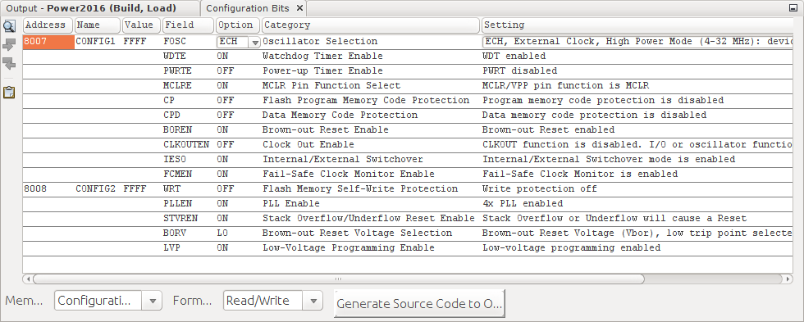Click the scrollbar right arrow
The width and height of the screenshot is (804, 322).
788,279
